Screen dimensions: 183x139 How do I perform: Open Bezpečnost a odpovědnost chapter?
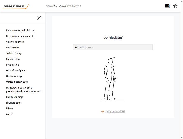[20, 36]
